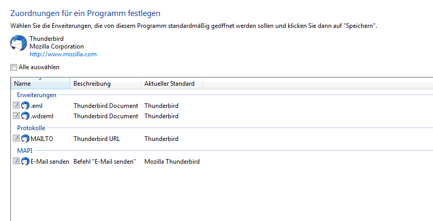This screenshot has width=433, height=221.
Task: Click the sort arrow above Name
Action: (40, 79)
